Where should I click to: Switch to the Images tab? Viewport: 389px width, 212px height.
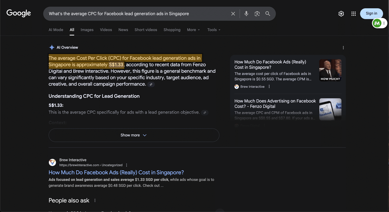(x=87, y=30)
